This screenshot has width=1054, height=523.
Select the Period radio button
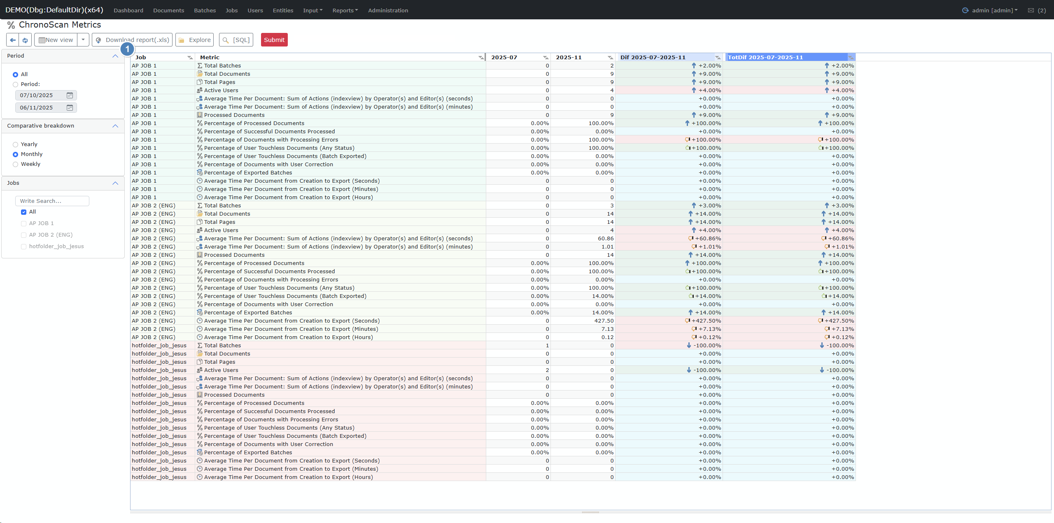pos(16,84)
